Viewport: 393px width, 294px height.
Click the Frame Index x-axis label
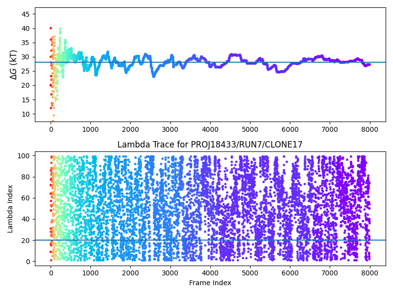210,283
